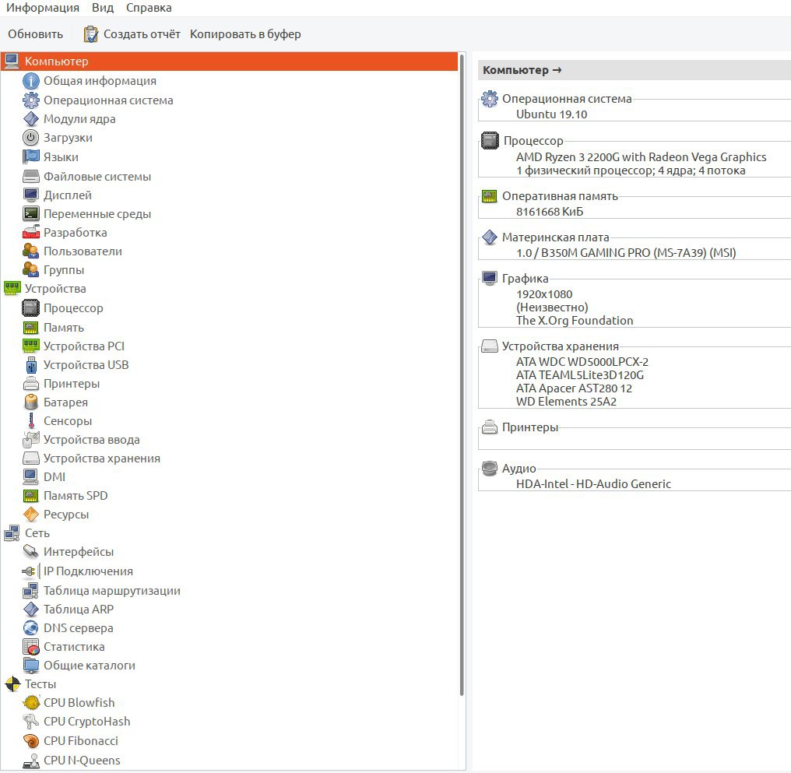Click Копировать в буфер button
This screenshot has height=773, width=791.
(245, 34)
